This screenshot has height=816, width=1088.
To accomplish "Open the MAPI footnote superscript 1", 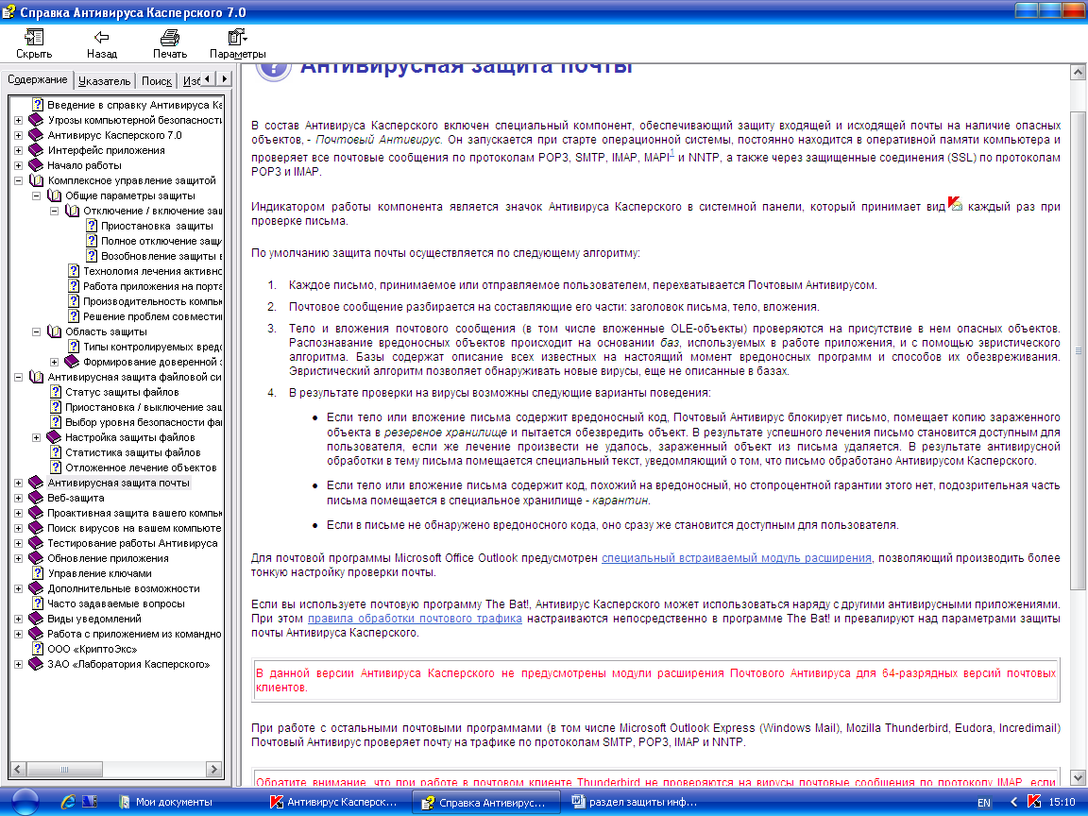I will point(672,153).
